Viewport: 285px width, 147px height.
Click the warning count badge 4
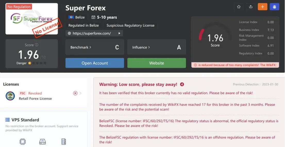click(182, 84)
